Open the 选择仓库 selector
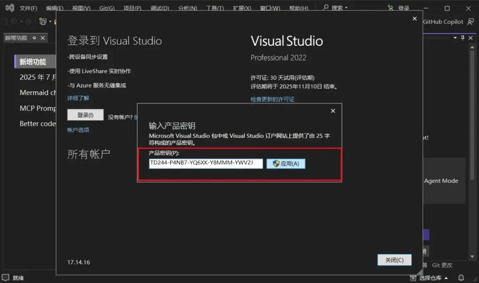Image resolution: width=479 pixels, height=283 pixels. [433, 278]
